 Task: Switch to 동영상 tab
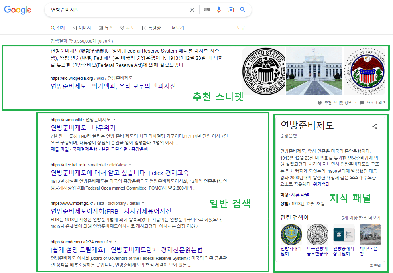[151, 28]
